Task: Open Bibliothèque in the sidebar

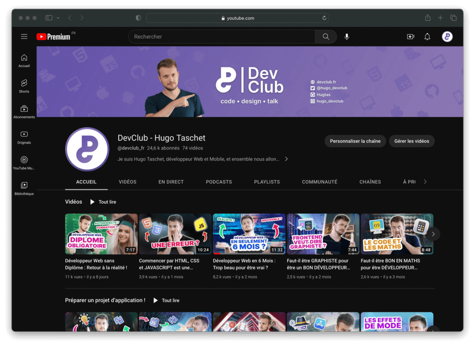Action: [24, 188]
